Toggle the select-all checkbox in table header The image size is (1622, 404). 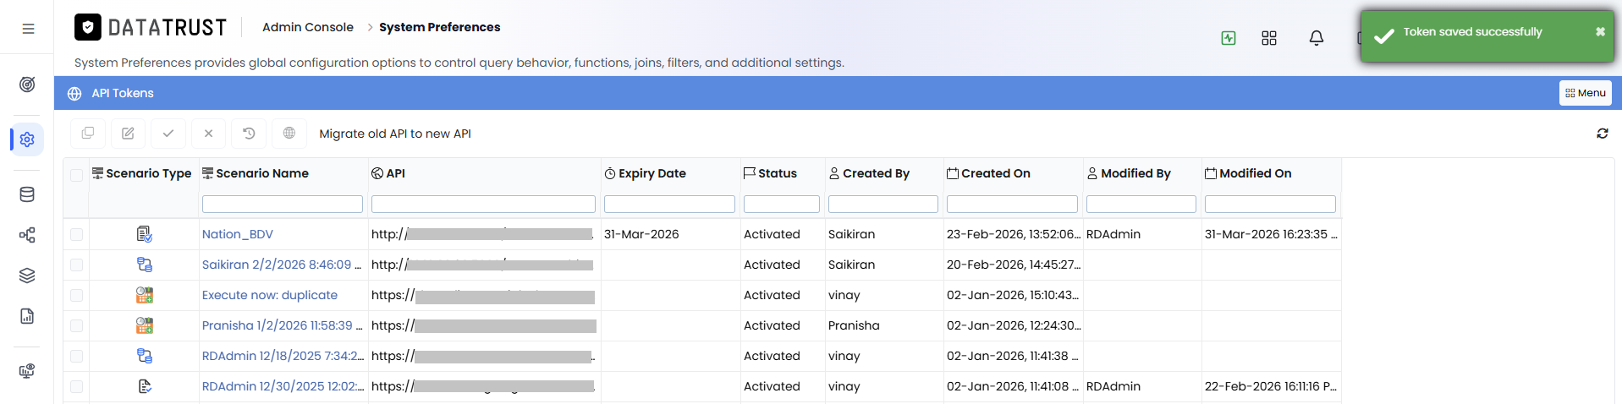77,175
